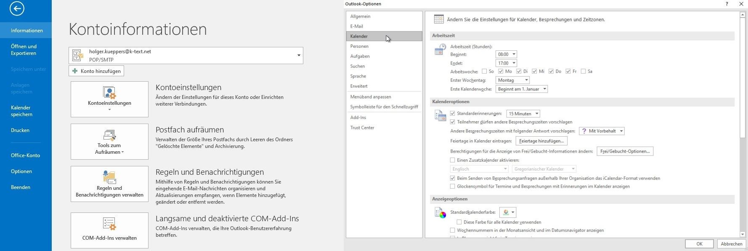The width and height of the screenshot is (748, 251).
Task: Enable Wochennummern in der Monatsansicht checkbox
Action: point(453,230)
